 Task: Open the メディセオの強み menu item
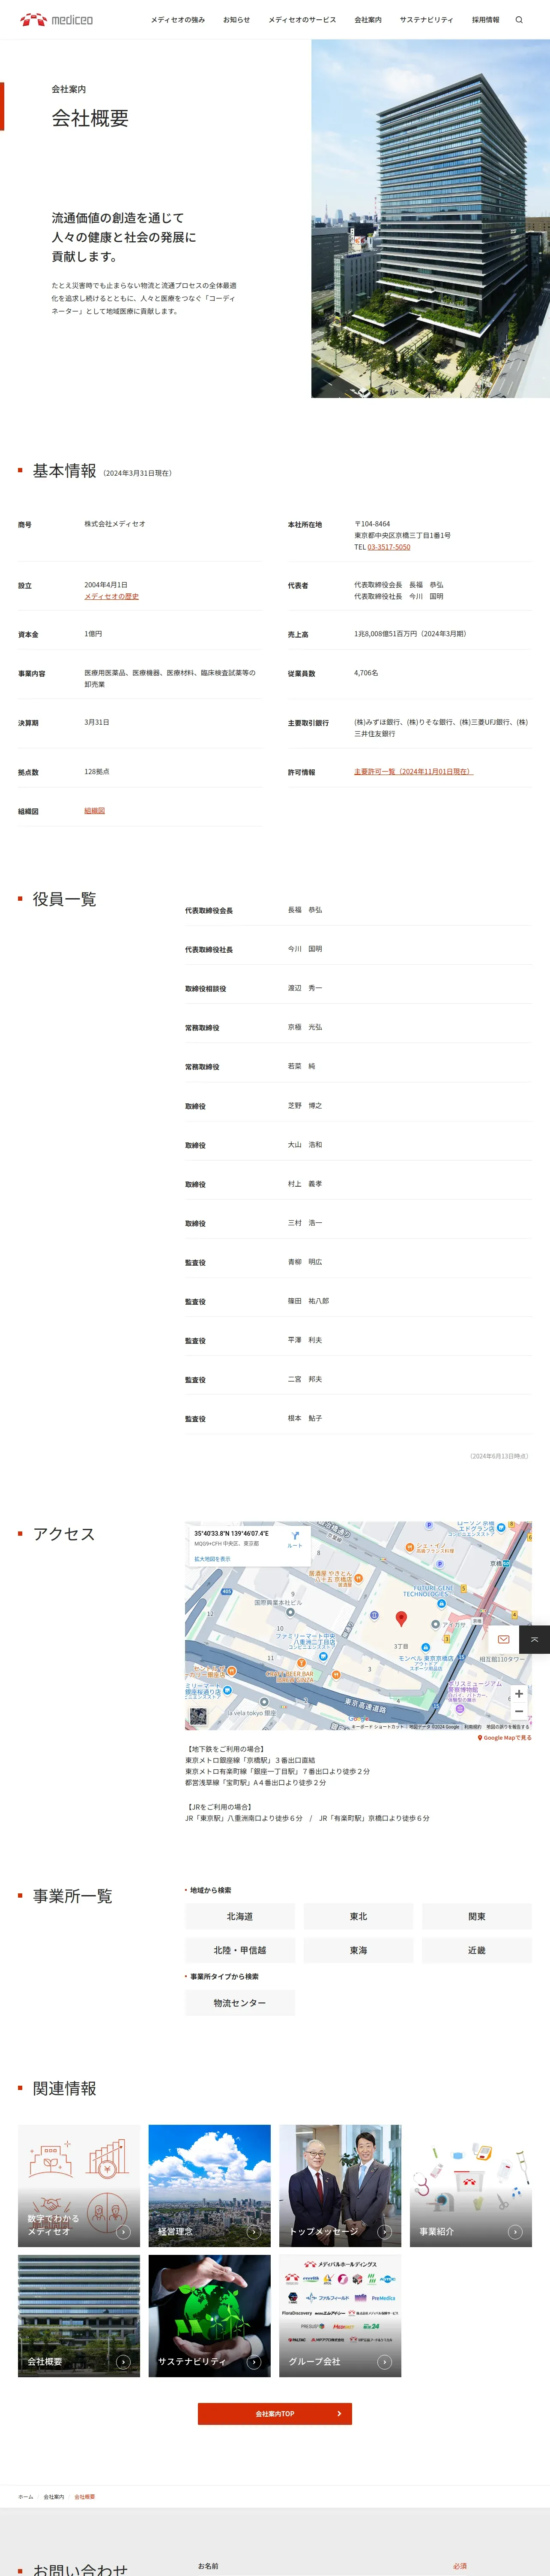[178, 20]
